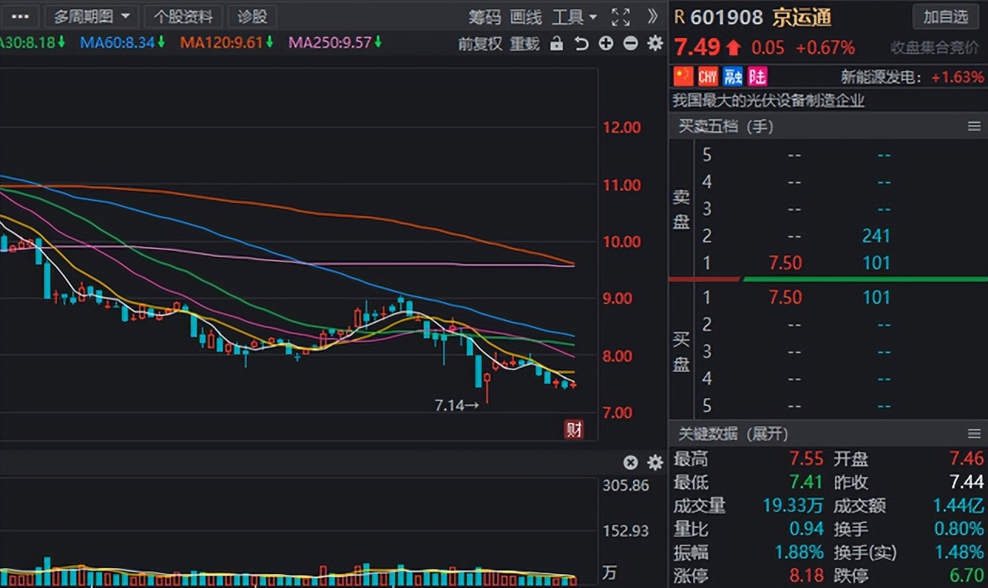Click the MA60:8.34 indicator label
Screen dimensions: 988x588
(x=123, y=42)
